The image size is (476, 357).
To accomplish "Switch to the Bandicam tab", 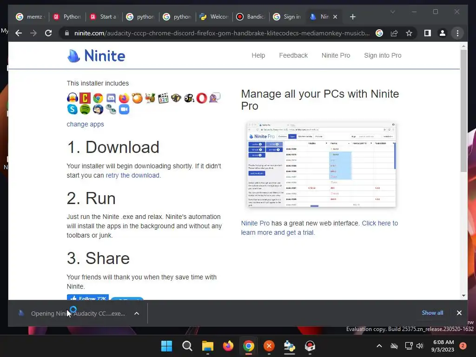I will click(251, 17).
